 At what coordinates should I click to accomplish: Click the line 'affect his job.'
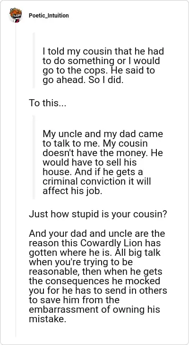coord(72,191)
